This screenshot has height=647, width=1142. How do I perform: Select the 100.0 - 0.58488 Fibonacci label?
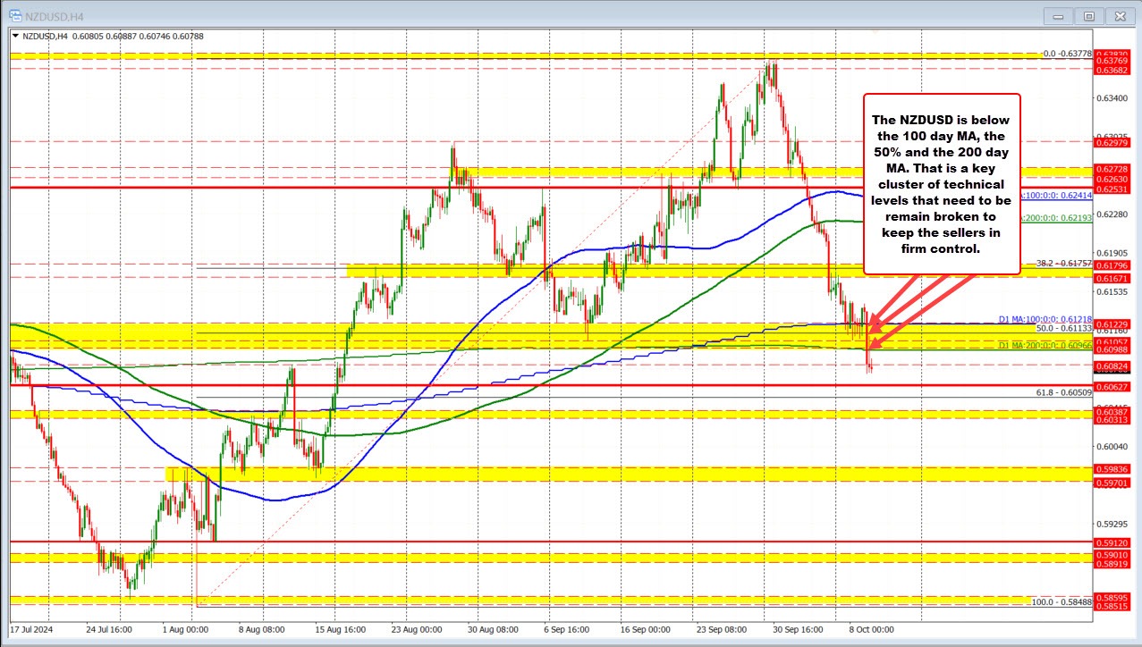click(x=1062, y=602)
